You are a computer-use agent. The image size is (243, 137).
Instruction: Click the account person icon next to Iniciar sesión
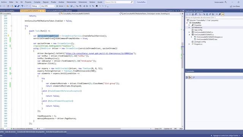click(x=226, y=2)
